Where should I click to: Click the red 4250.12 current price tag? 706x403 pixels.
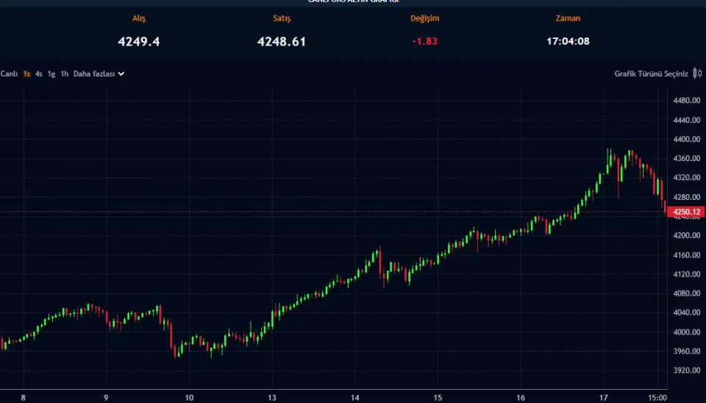pos(684,212)
